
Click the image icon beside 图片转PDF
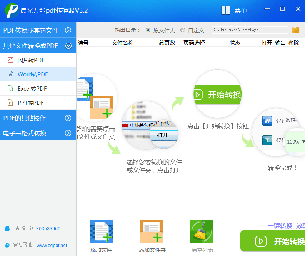click(x=10, y=60)
